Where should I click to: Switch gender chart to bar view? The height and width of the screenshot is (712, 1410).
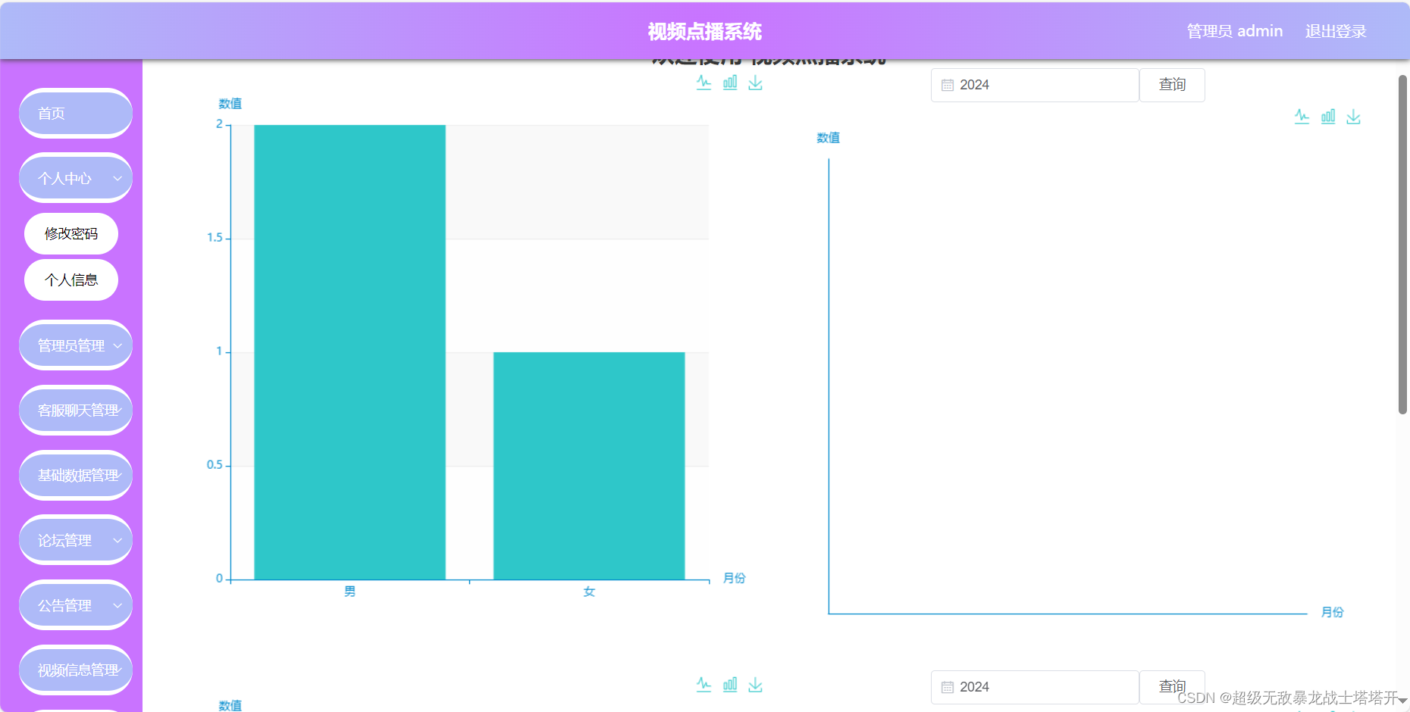pos(730,83)
